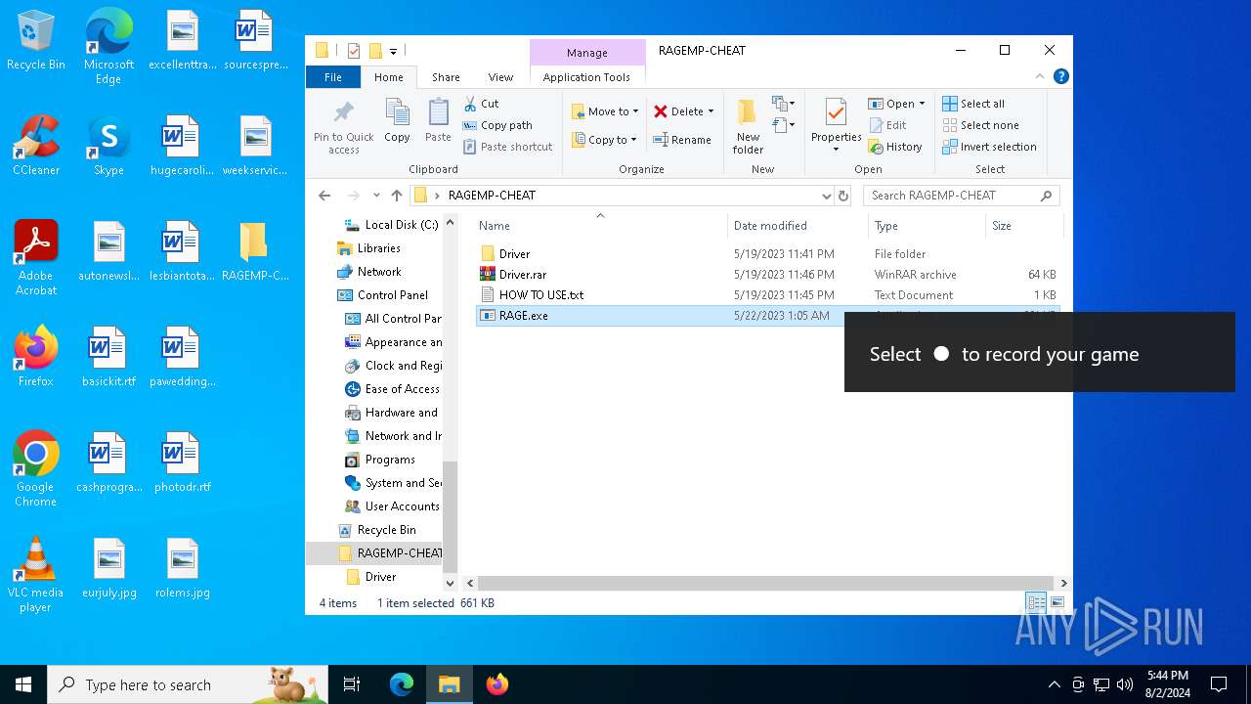The width and height of the screenshot is (1251, 704).
Task: Switch to the Share tab
Action: (x=446, y=77)
